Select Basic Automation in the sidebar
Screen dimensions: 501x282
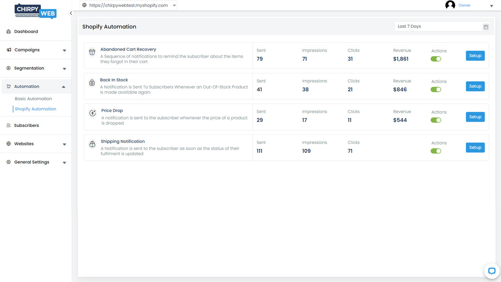34,98
